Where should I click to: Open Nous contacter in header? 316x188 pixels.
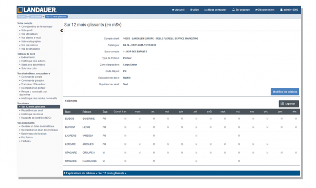click(x=215, y=10)
